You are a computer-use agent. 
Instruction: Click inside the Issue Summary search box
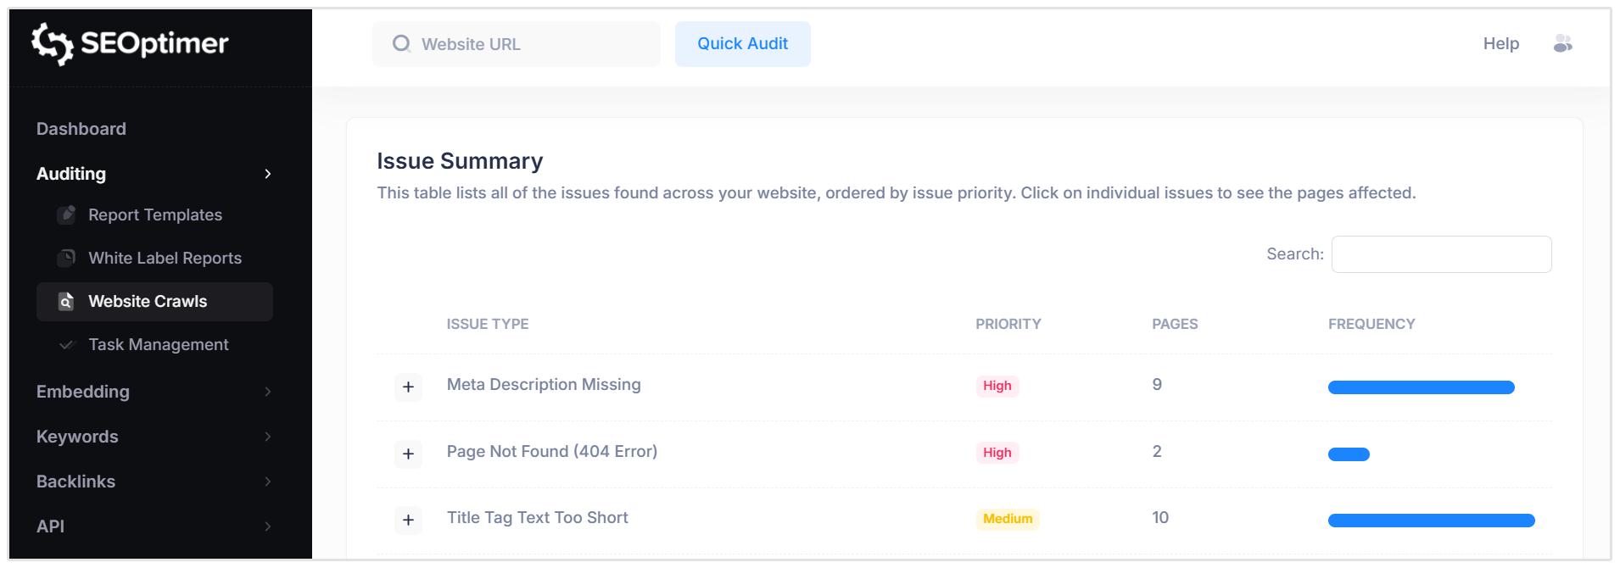tap(1440, 253)
